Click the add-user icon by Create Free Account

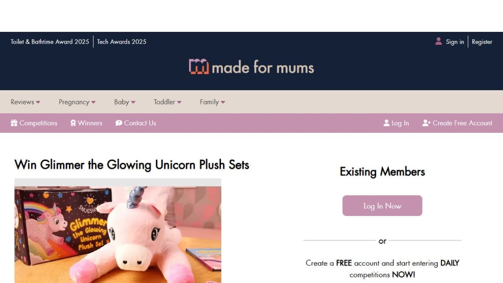click(x=426, y=123)
